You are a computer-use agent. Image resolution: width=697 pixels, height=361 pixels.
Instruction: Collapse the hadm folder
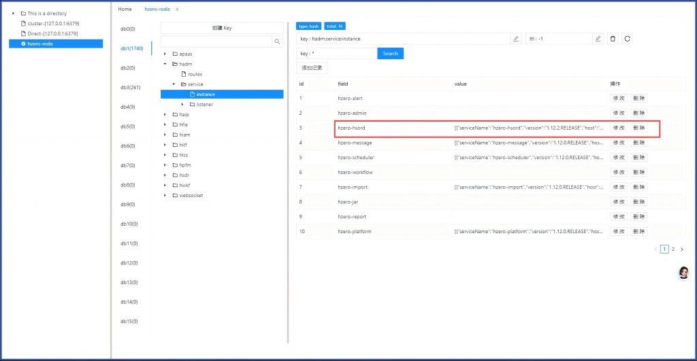coord(165,64)
